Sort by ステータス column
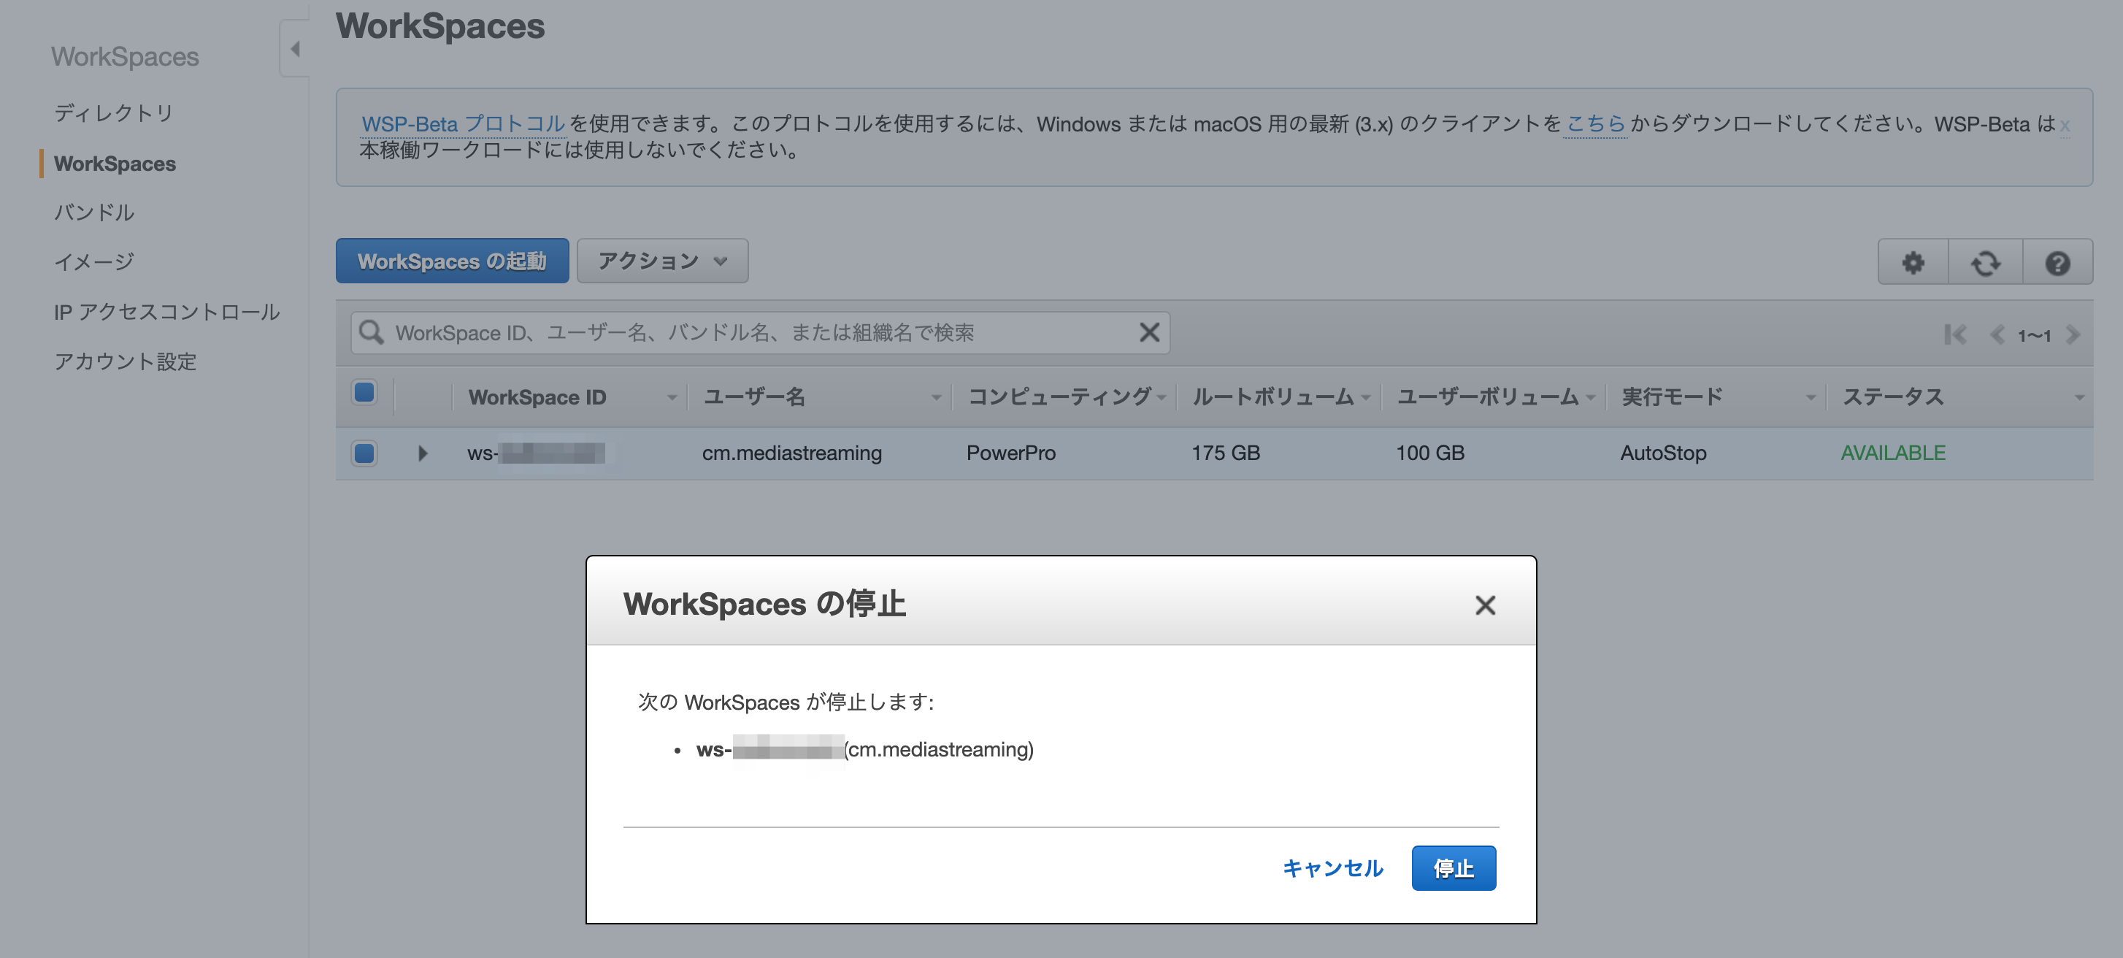The width and height of the screenshot is (2123, 958). point(1893,397)
